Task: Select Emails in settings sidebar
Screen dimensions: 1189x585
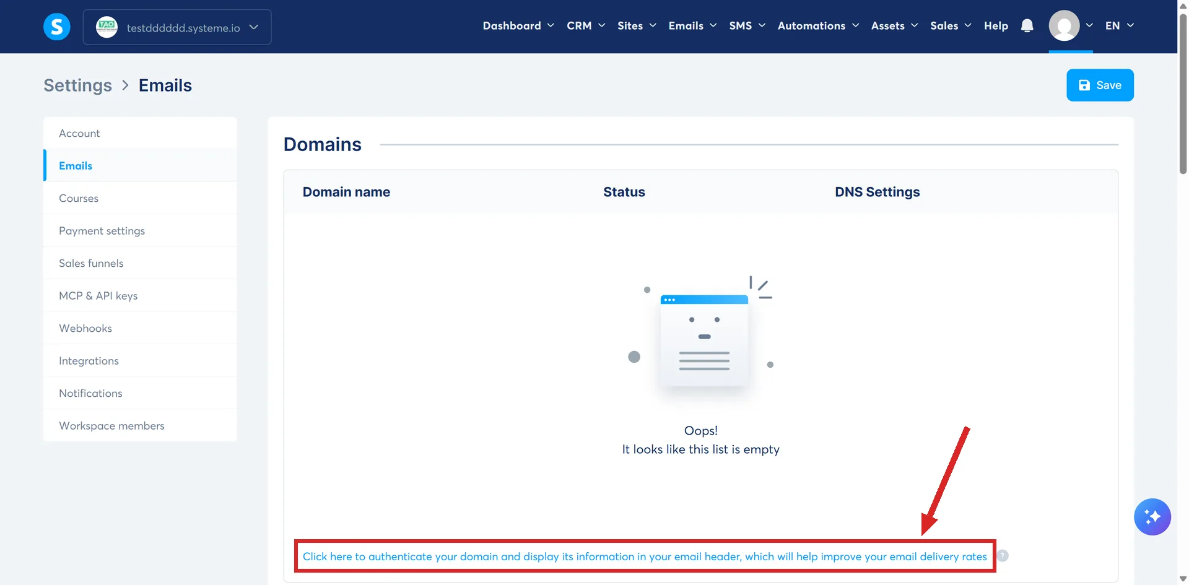Action: pyautogui.click(x=140, y=165)
